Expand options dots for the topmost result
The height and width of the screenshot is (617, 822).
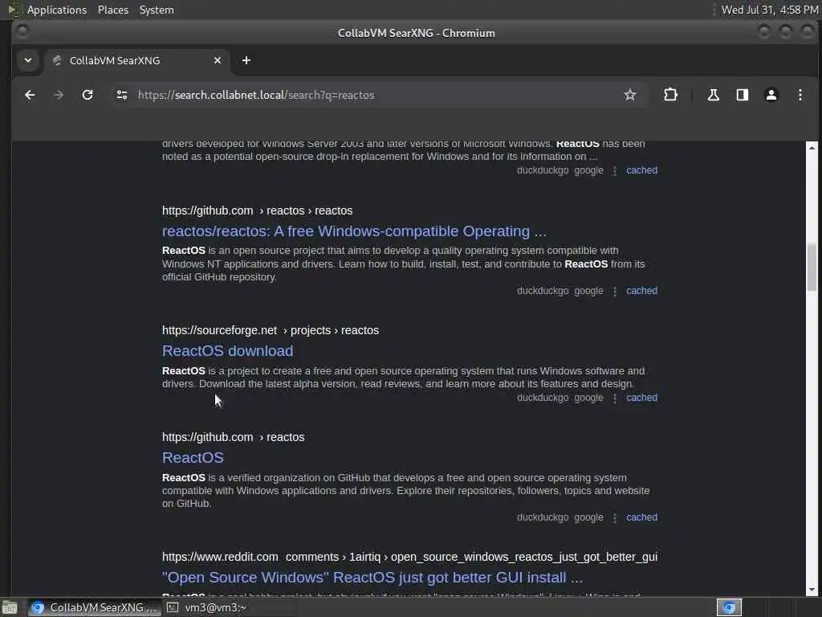click(x=615, y=171)
